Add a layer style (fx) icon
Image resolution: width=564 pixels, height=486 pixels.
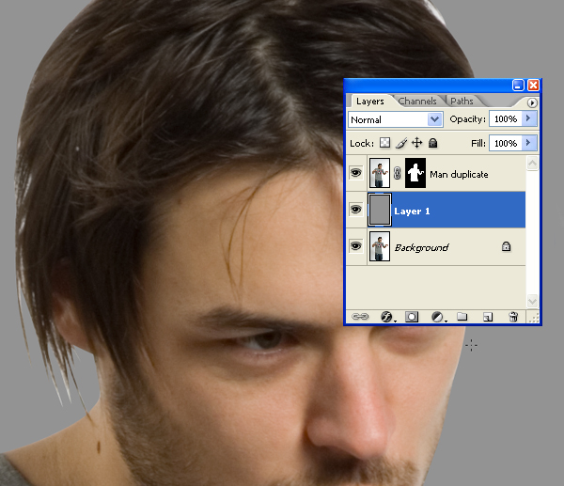[x=386, y=317]
